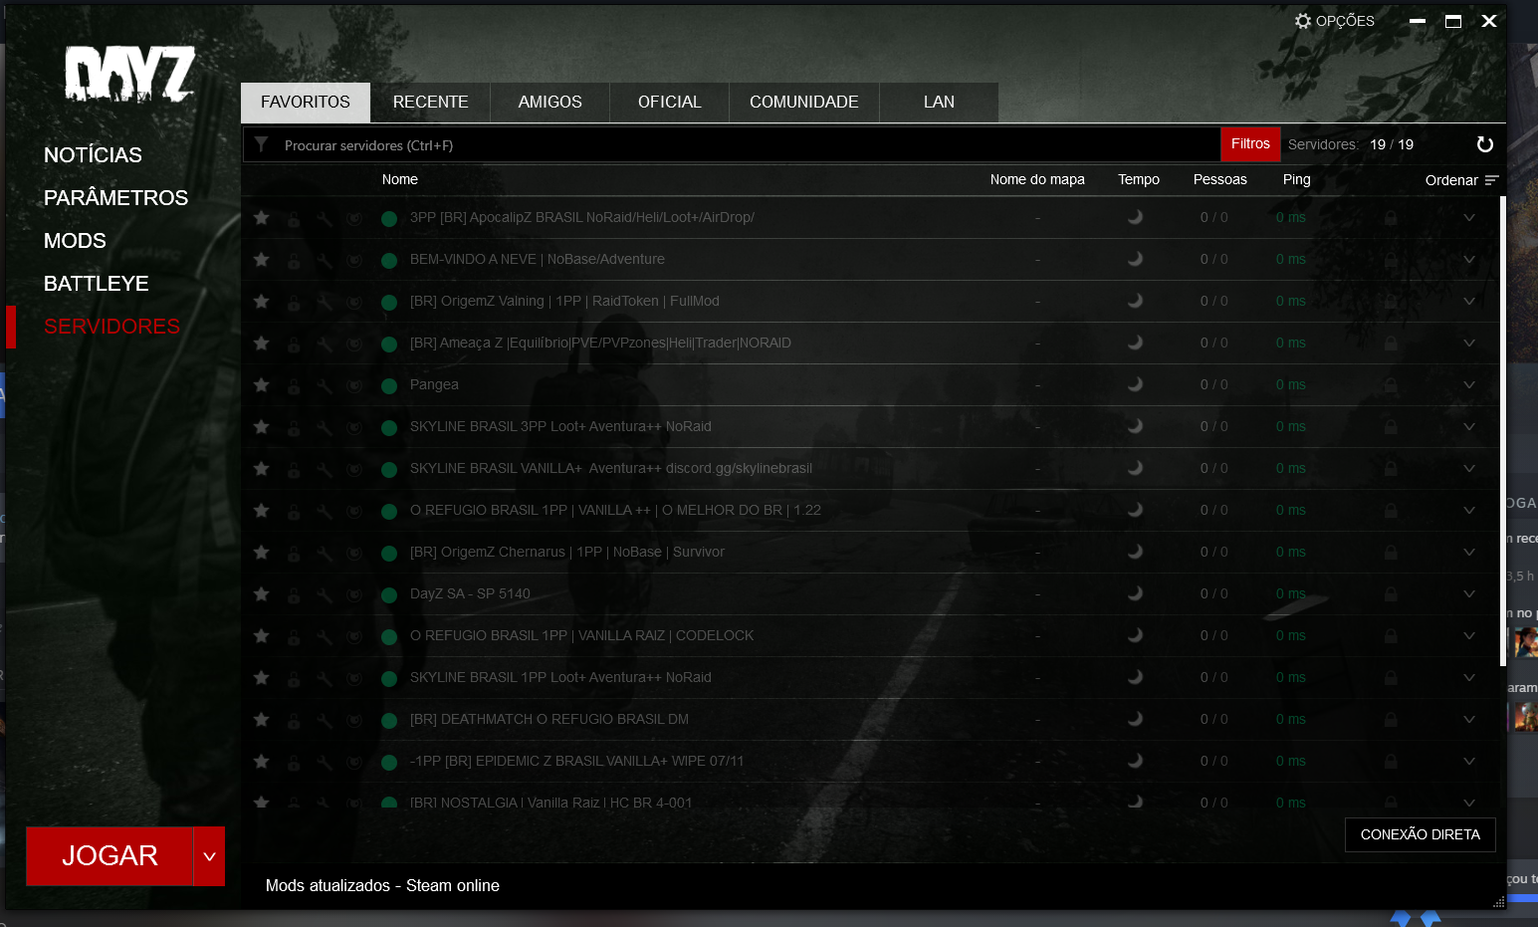
Task: Click the eye icon in the Pangea row
Action: pos(354,385)
